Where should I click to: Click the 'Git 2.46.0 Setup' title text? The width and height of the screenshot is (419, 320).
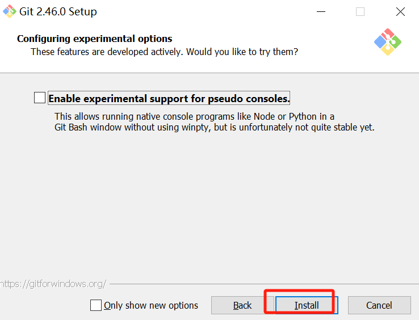58,12
